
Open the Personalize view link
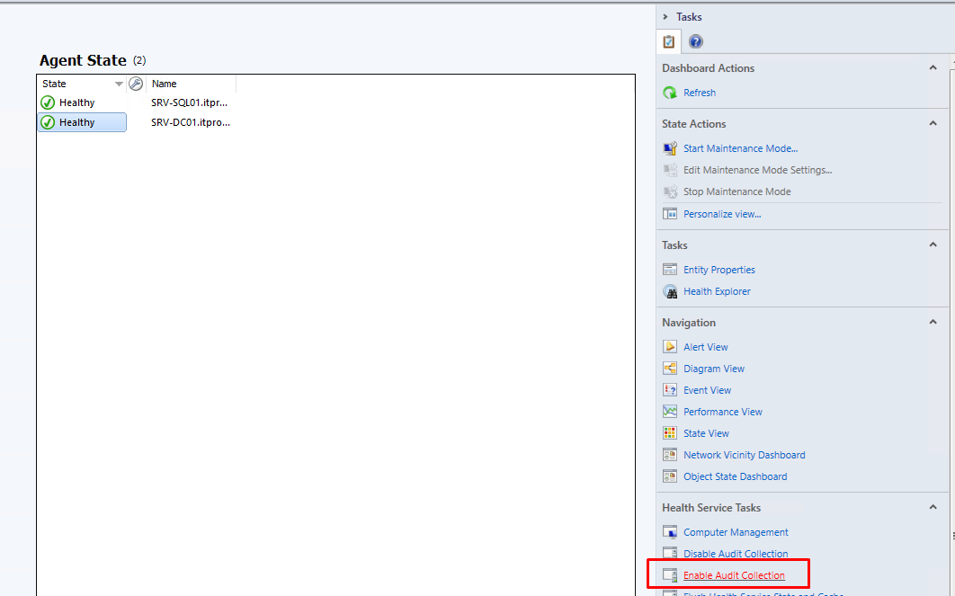coord(722,214)
